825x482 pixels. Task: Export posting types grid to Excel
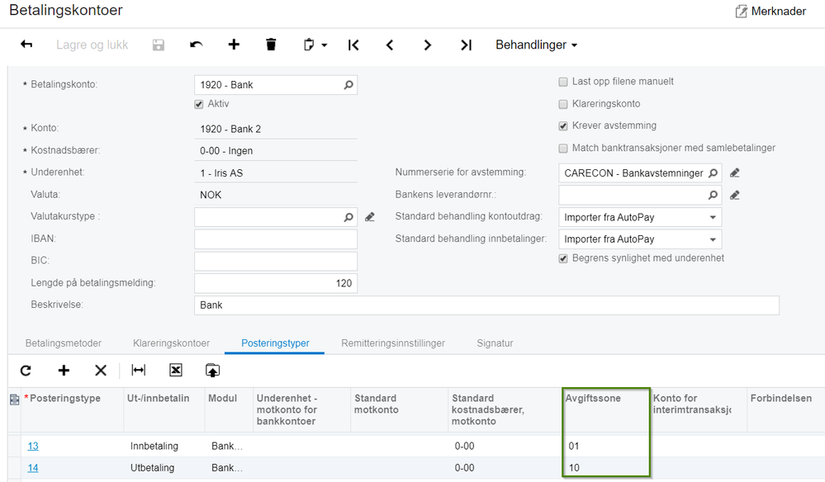(x=175, y=371)
